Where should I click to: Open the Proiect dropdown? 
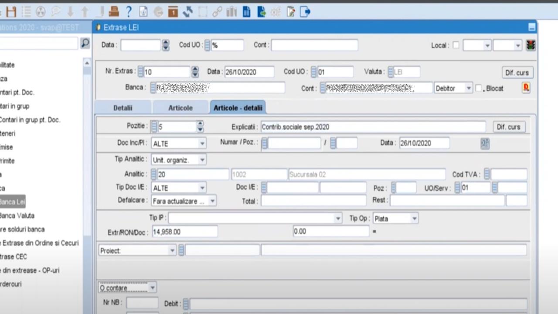(x=172, y=250)
